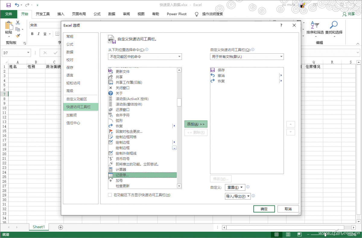Select the 弧形 arc command

point(142,121)
